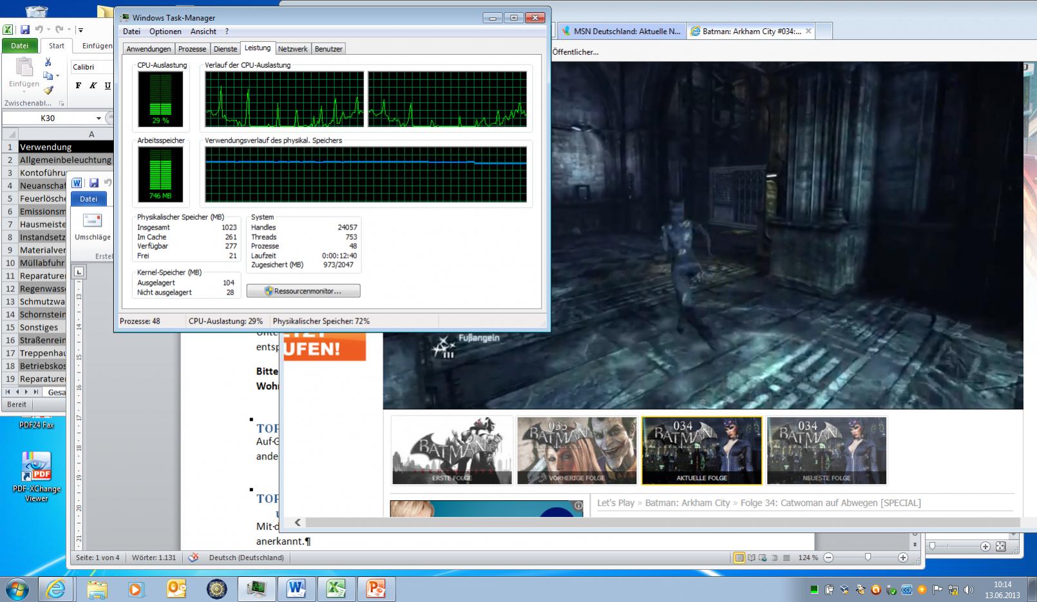Click the Ressourcenmonitor button
1037x602 pixels.
pos(303,291)
